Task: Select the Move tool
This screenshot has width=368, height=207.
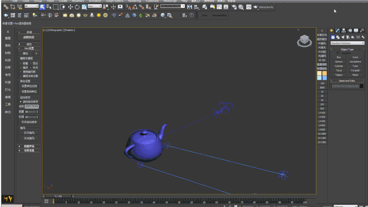Action: pyautogui.click(x=70, y=7)
